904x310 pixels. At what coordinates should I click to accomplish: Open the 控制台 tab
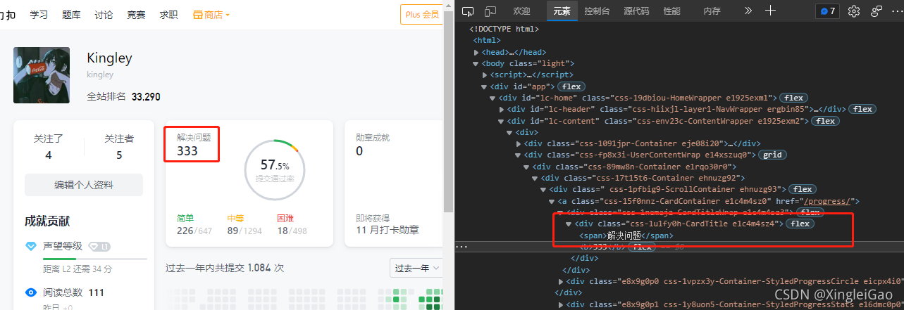[x=597, y=11]
